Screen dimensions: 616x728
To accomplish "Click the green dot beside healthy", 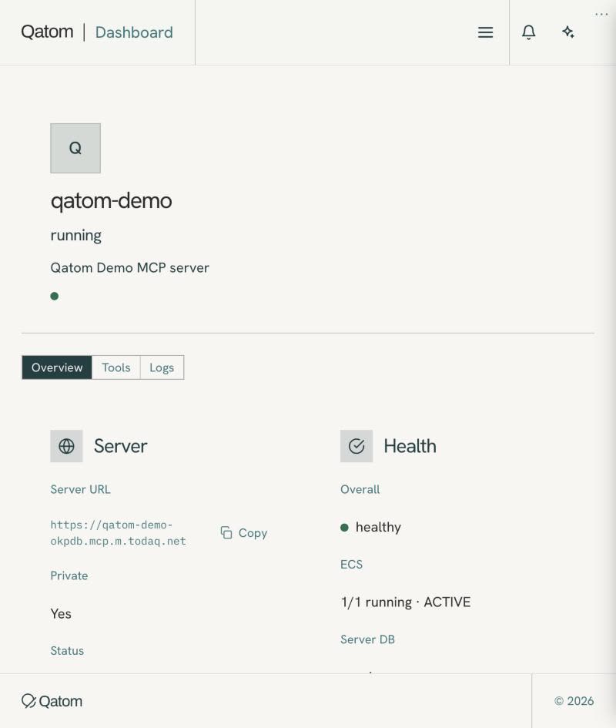I will (344, 528).
